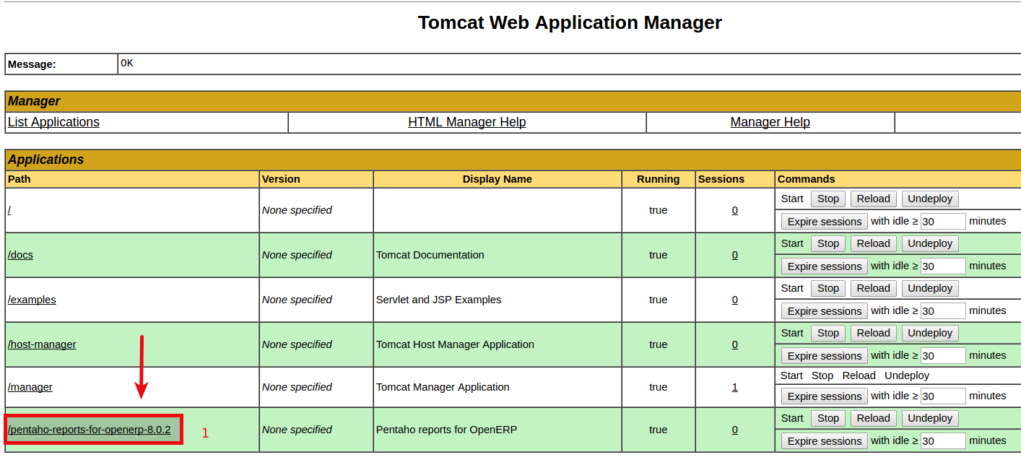The height and width of the screenshot is (465, 1021).
Task: Click sessions count 0 for /docs
Action: pos(735,255)
